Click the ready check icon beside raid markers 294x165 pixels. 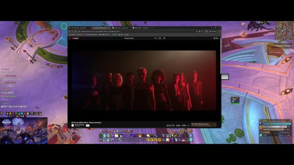[40, 113]
